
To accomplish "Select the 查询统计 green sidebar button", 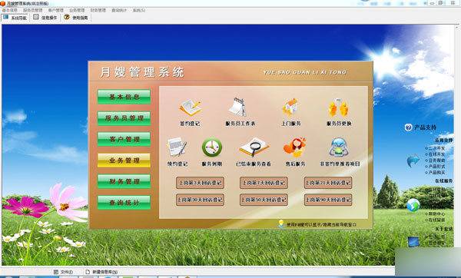I will pos(124,203).
